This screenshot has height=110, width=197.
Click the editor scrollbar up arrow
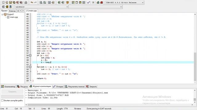pyautogui.click(x=195, y=14)
